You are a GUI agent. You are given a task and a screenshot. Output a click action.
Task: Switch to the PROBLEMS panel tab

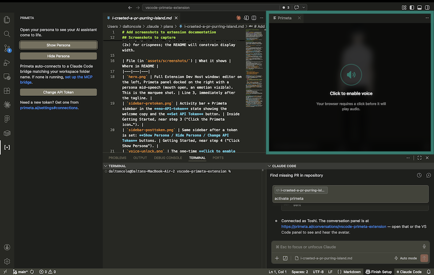117,158
